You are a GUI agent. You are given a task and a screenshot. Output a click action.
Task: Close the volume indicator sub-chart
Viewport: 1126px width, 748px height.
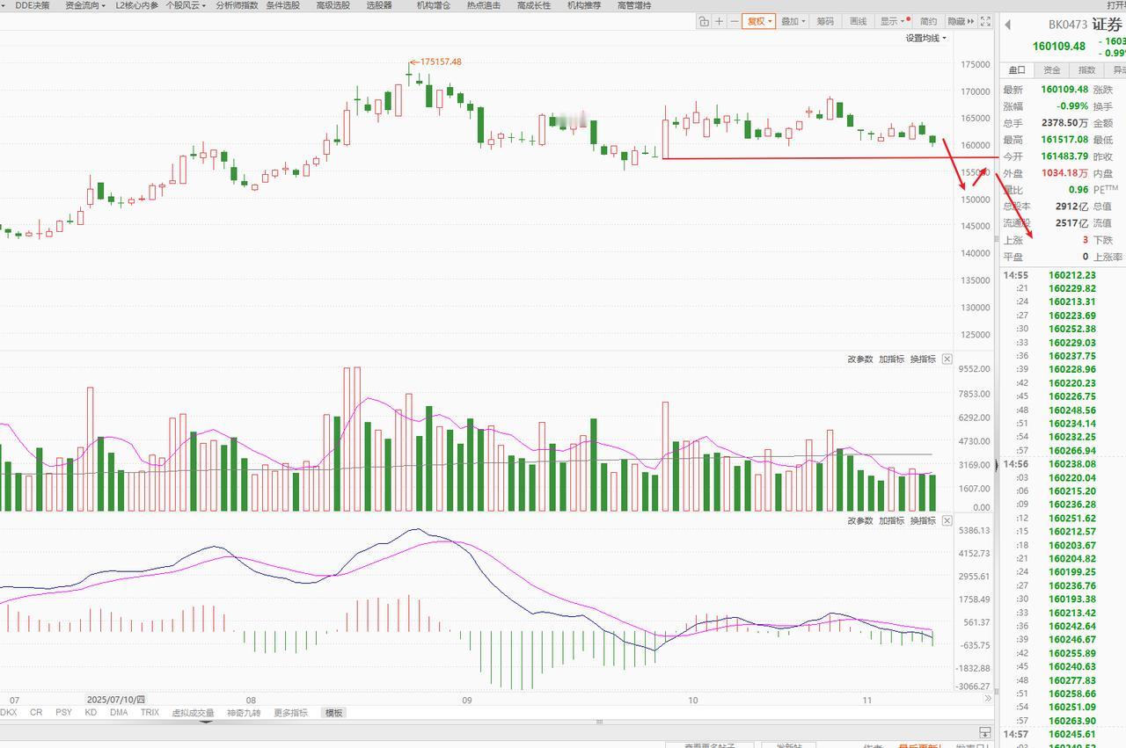(947, 359)
